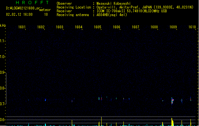
Task: Click the 1606 time axis marker
Action: [116, 27]
